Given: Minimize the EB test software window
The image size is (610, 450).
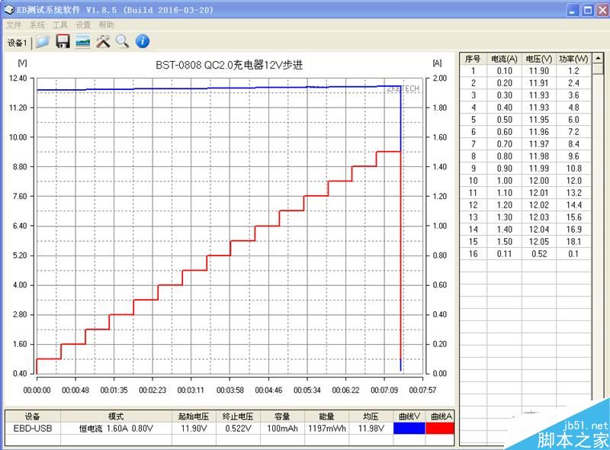Looking at the screenshot, I should tap(573, 10).
